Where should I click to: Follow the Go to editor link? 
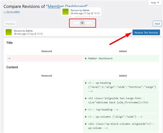[12, 12]
